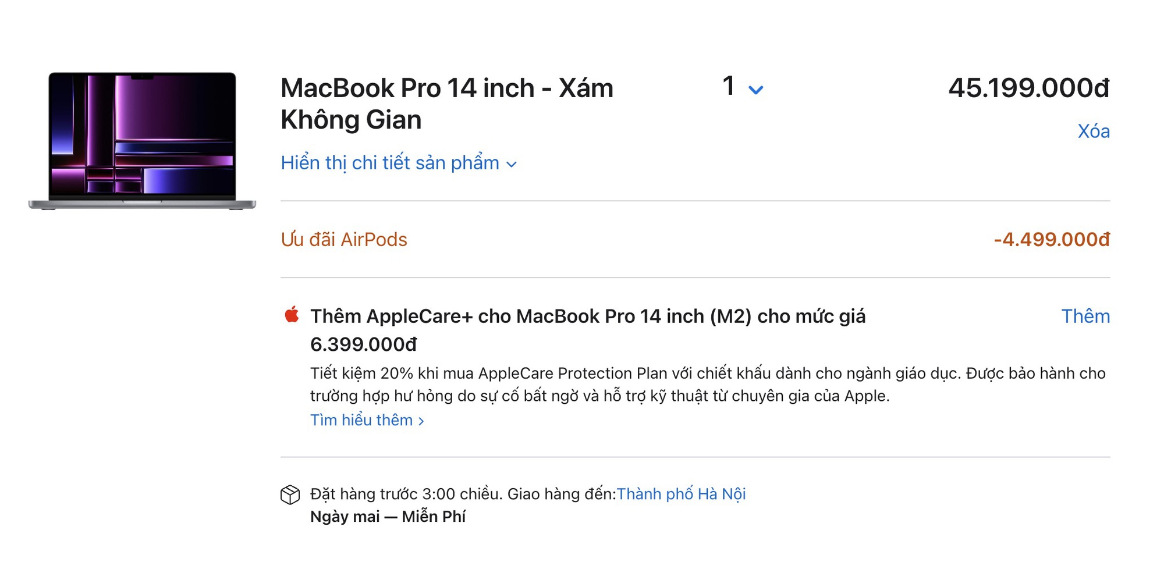1164x562 pixels.
Task: Click 'Thành phố Hà Nội' delivery location
Action: click(x=683, y=494)
